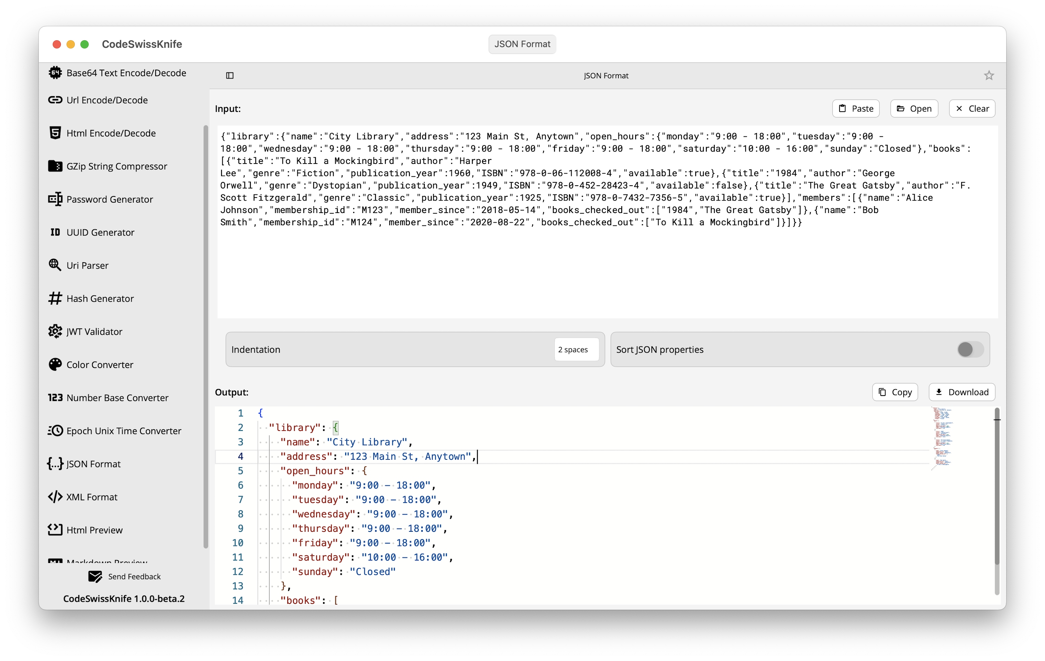Open Epoch Unix Time Converter clock icon
The height and width of the screenshot is (661, 1045).
coord(55,431)
